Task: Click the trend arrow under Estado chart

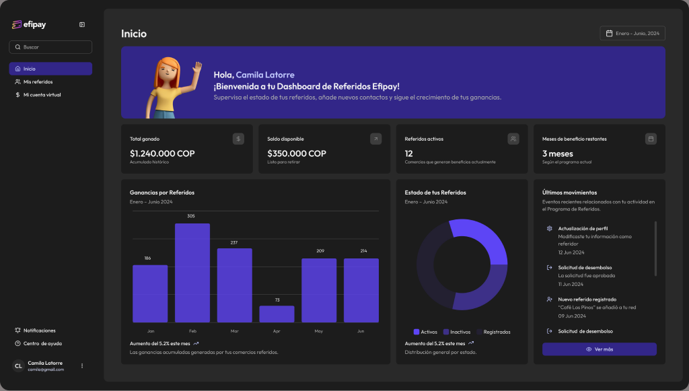Action: click(471, 343)
